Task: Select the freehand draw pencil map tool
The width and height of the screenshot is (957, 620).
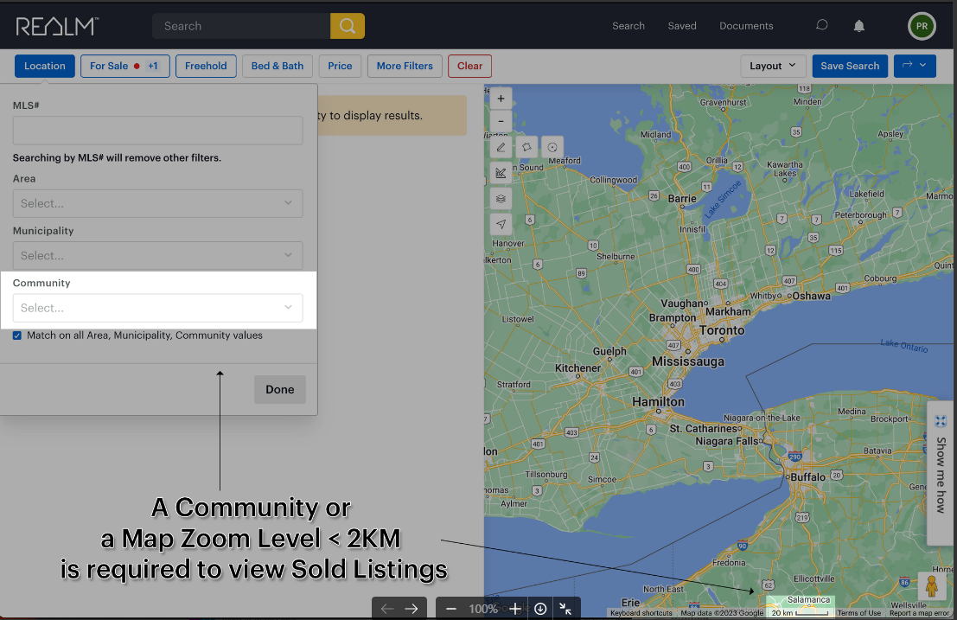Action: pyautogui.click(x=501, y=147)
